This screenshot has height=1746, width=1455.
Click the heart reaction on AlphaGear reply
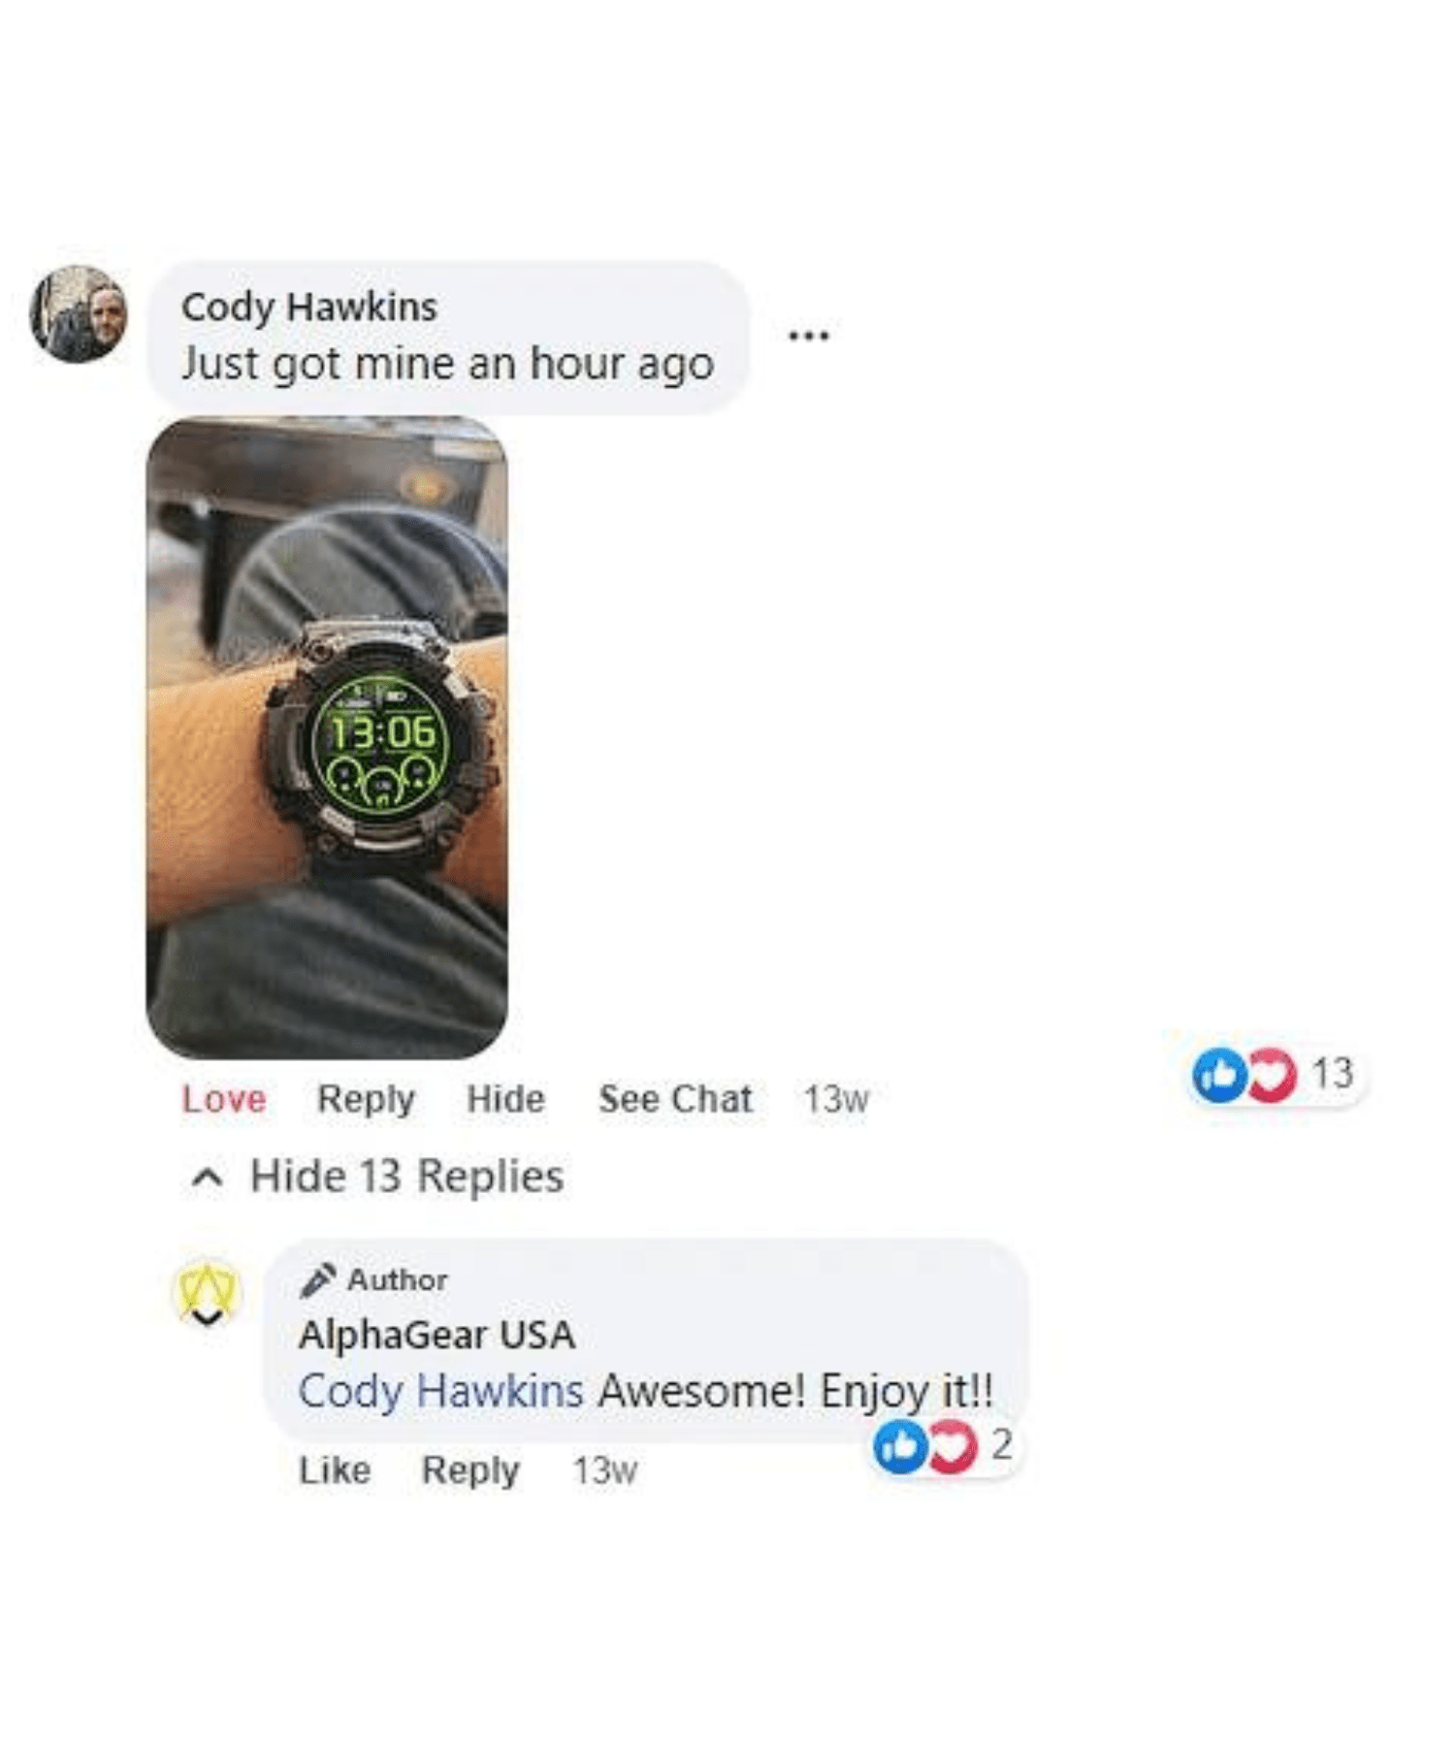(x=952, y=1446)
